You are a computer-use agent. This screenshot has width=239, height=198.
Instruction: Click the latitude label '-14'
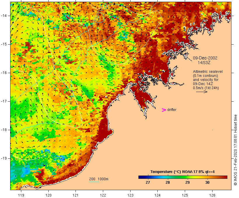click(x=3, y=16)
